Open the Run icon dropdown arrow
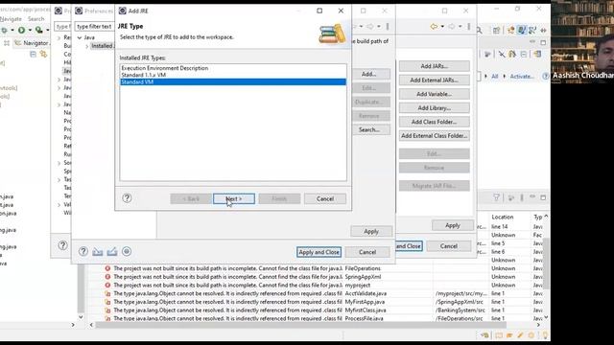The image size is (614, 345). click(x=30, y=30)
